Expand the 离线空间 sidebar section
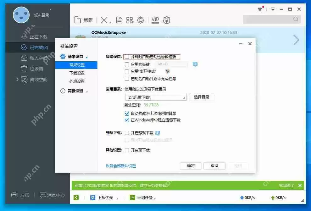311x211 pixels. click(x=18, y=80)
